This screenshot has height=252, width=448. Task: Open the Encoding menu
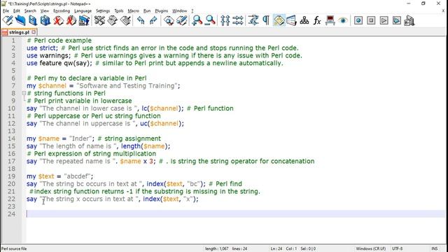point(62,11)
